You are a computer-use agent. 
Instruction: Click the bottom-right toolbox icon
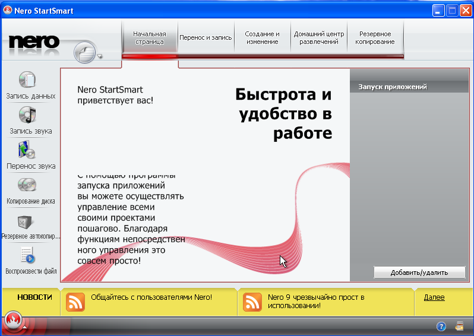tap(460, 327)
